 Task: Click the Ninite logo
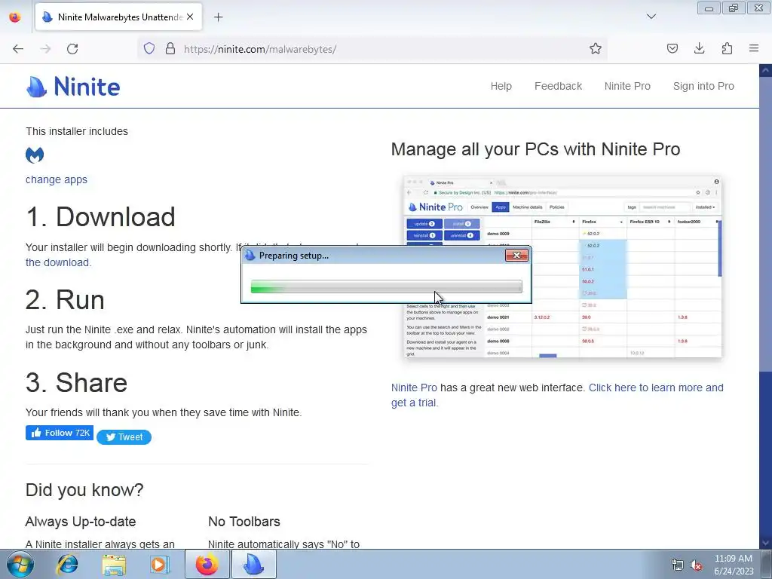point(73,87)
